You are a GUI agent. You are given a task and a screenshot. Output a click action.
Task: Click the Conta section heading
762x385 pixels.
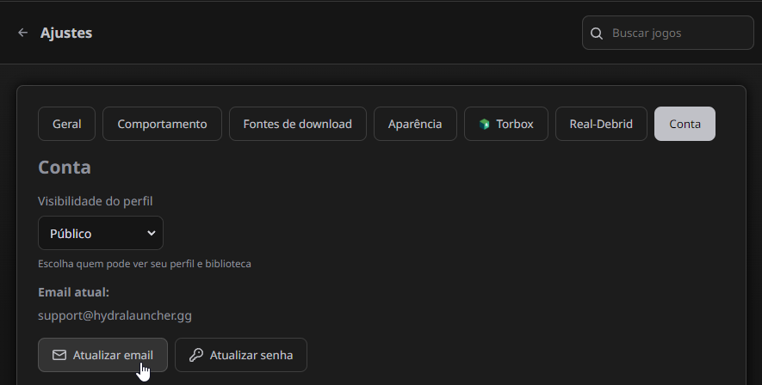[x=65, y=168]
